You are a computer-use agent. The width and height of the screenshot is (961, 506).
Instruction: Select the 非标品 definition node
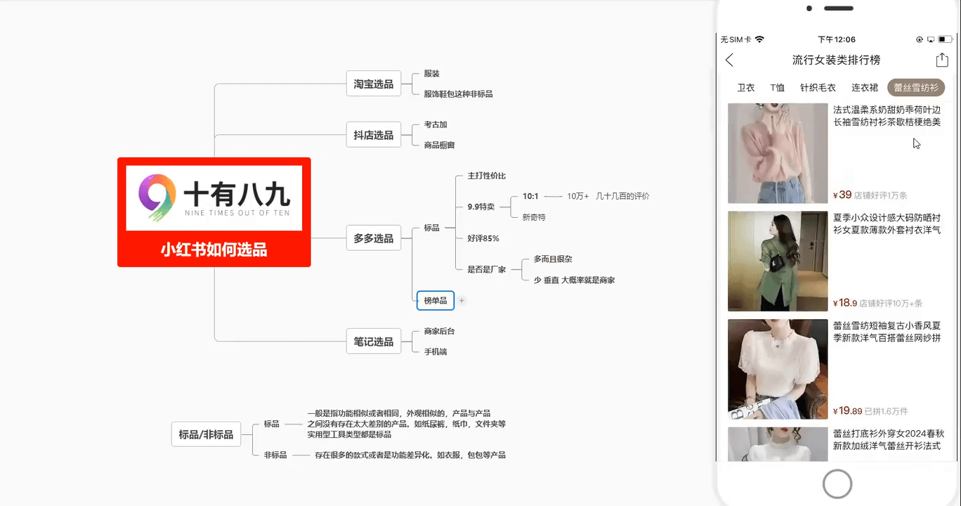pyautogui.click(x=275, y=455)
